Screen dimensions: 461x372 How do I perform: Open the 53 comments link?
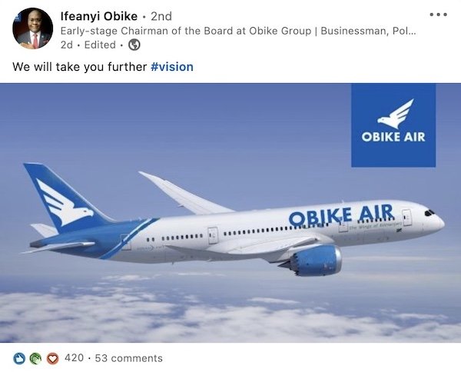pyautogui.click(x=128, y=358)
